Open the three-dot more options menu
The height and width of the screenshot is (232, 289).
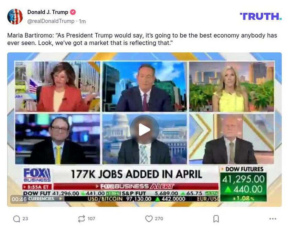click(x=272, y=219)
